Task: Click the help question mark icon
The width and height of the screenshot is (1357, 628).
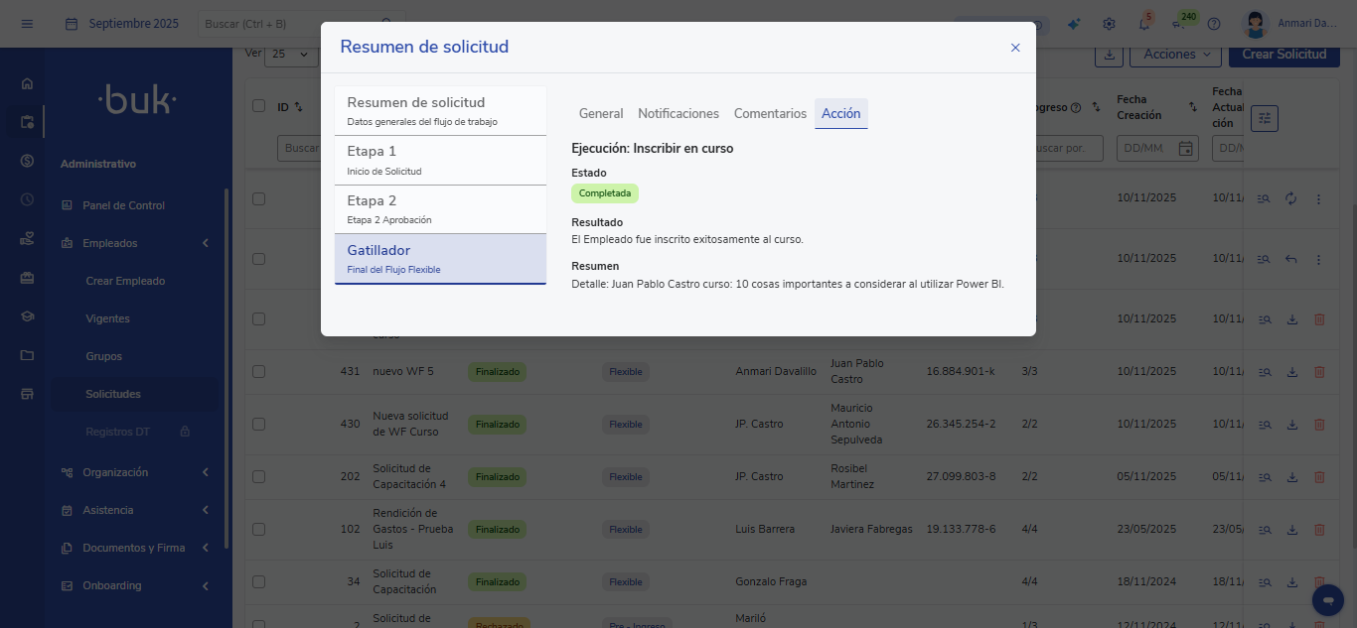Action: tap(1213, 24)
